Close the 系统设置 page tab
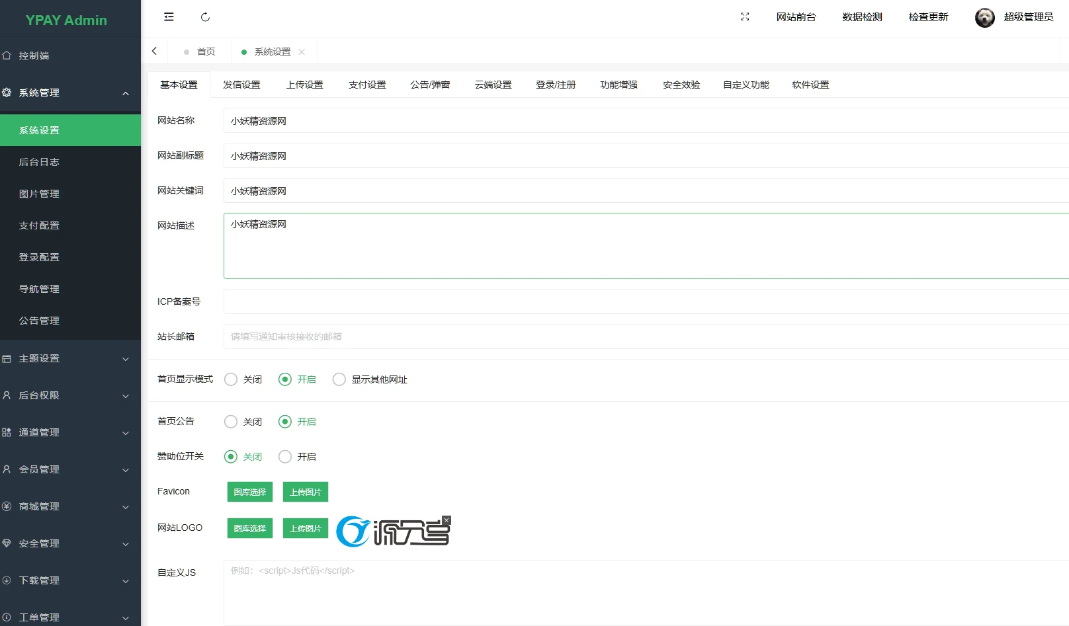 (x=302, y=52)
